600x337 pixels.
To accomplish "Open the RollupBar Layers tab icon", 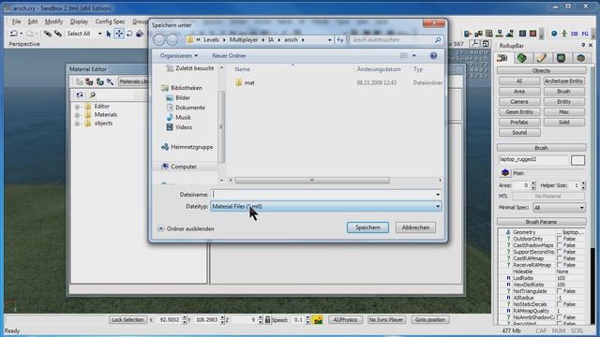I will [581, 58].
